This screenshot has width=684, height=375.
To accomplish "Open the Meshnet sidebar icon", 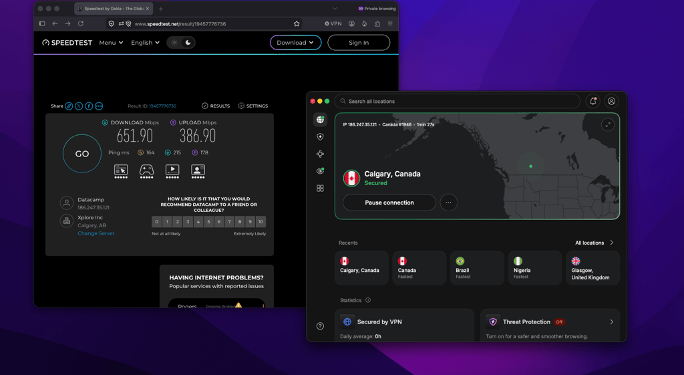I will pyautogui.click(x=320, y=154).
